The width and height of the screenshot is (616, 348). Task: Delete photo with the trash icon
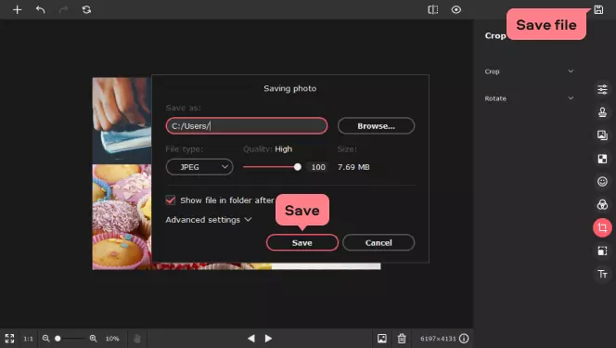point(402,338)
